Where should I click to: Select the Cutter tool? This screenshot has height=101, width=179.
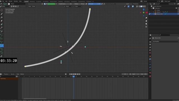(x=2, y=28)
